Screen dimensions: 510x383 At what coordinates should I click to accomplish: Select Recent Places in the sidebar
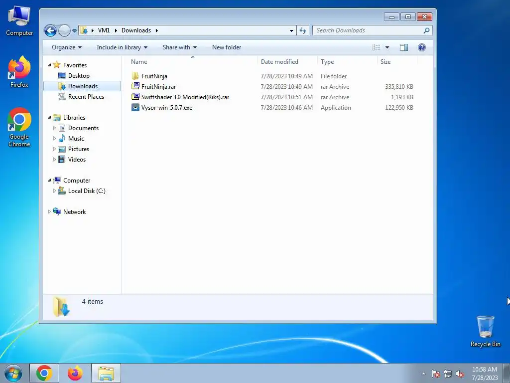click(86, 97)
